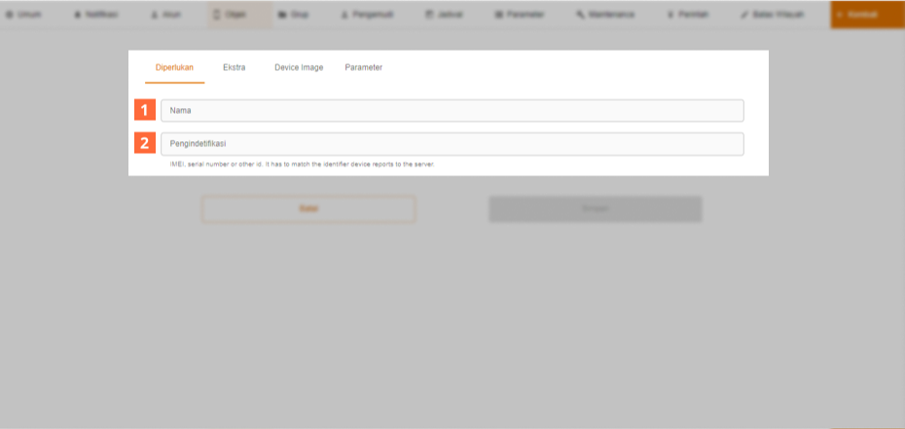Focus the Nama input field
This screenshot has width=905, height=429.
[x=452, y=111]
